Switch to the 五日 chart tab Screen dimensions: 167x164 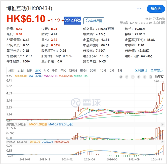coord(21,70)
